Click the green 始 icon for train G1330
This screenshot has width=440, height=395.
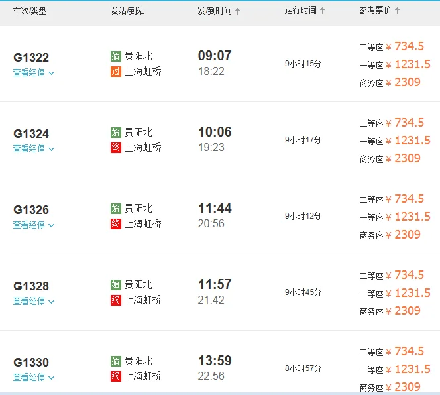point(116,361)
